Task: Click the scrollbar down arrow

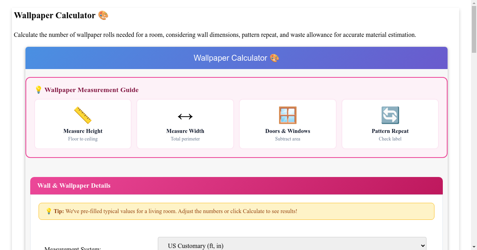Action: pyautogui.click(x=474, y=246)
